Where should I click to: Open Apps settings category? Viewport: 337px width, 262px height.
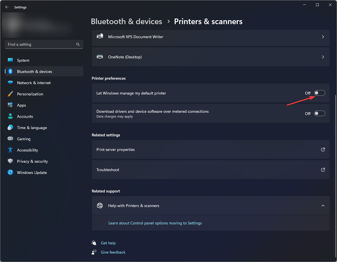(44, 105)
